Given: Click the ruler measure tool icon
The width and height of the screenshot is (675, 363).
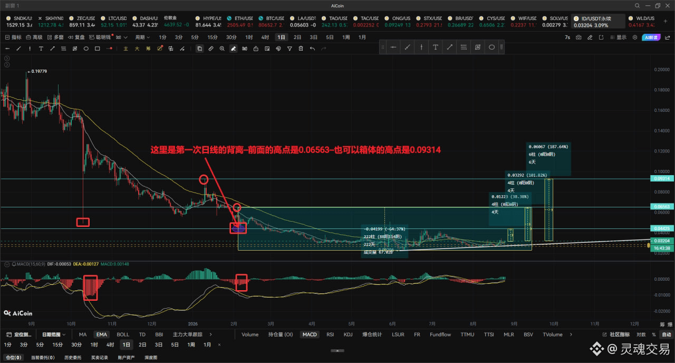Looking at the screenshot, I should point(211,49).
